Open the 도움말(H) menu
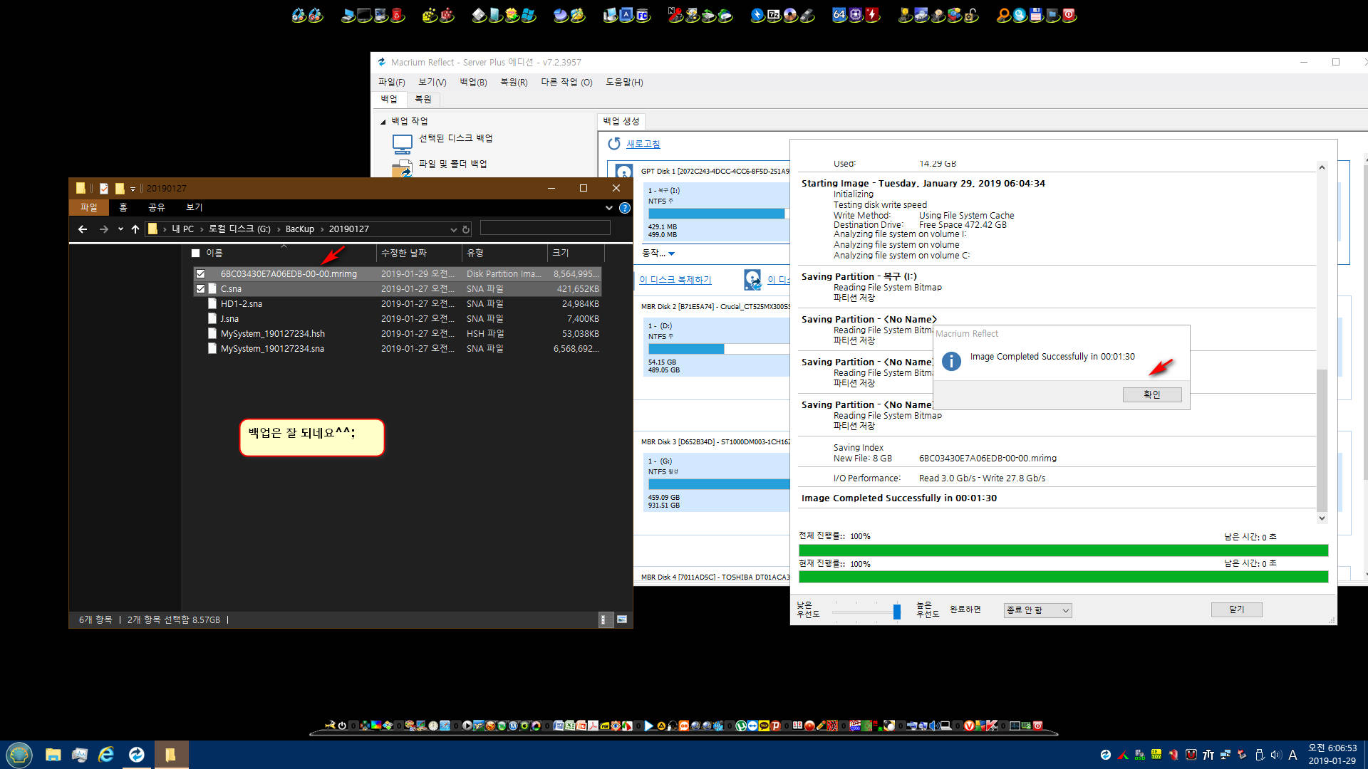 tap(624, 82)
